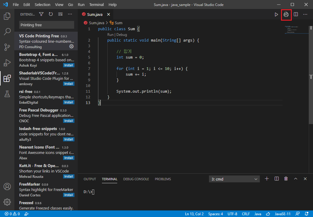Clear extensions search results

pos(60,14)
